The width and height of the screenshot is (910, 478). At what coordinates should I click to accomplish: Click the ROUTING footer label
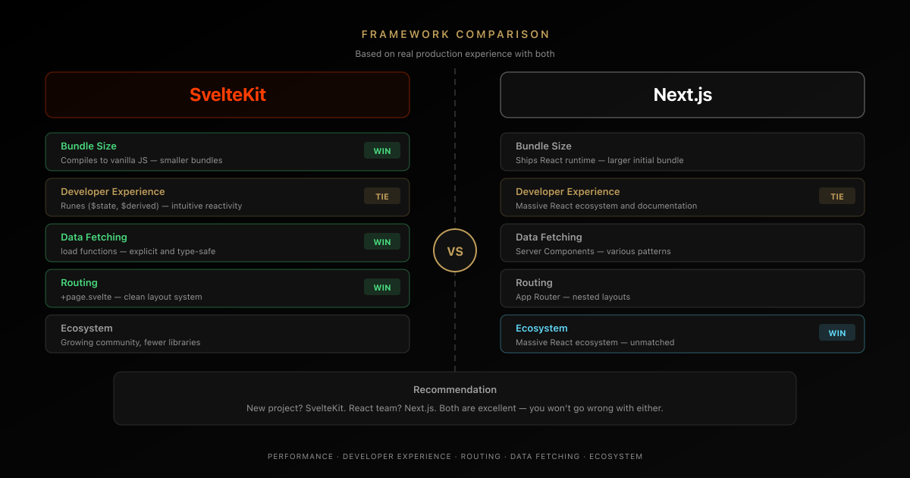(x=481, y=456)
